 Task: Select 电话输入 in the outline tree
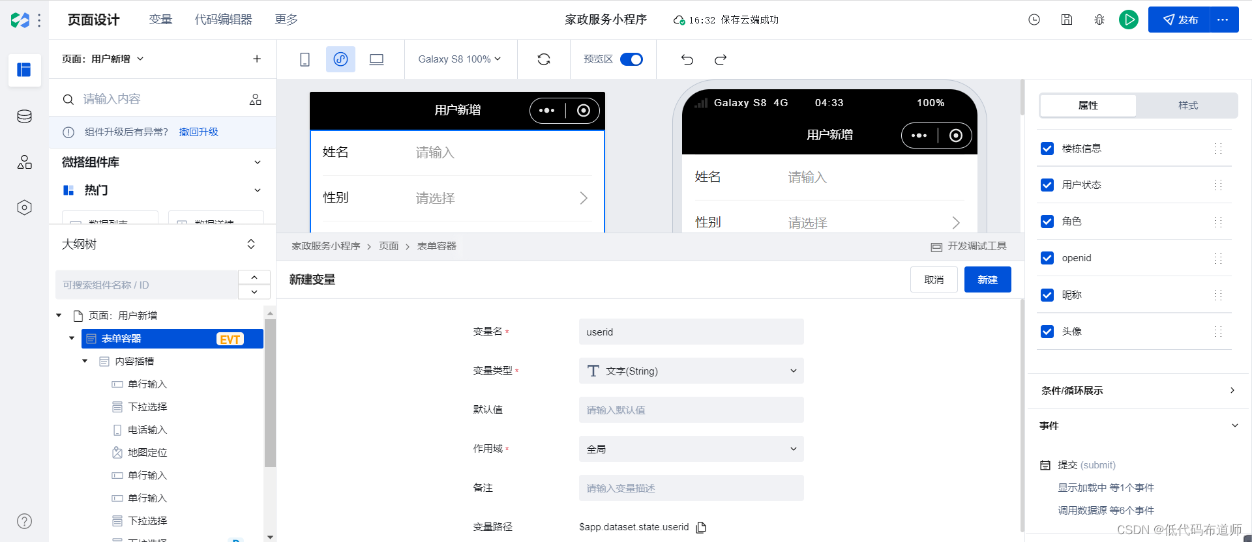pyautogui.click(x=147, y=430)
